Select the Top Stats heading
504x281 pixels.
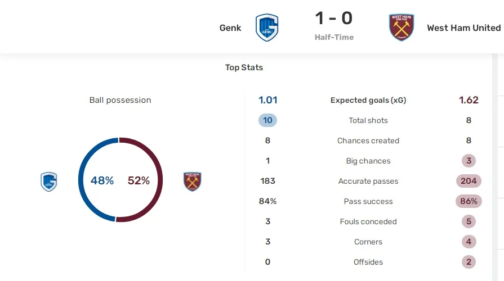click(x=244, y=67)
